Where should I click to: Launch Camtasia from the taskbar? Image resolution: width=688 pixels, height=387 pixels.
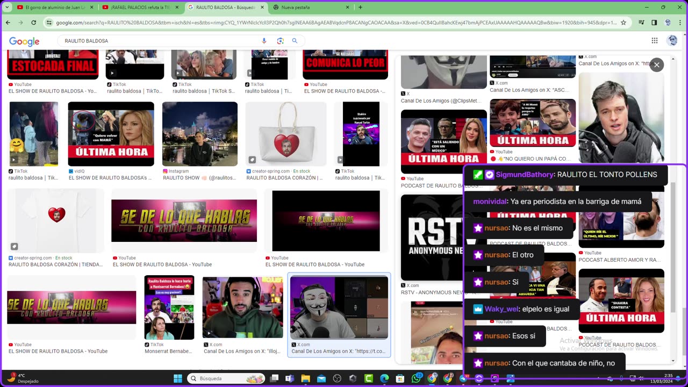click(x=368, y=378)
